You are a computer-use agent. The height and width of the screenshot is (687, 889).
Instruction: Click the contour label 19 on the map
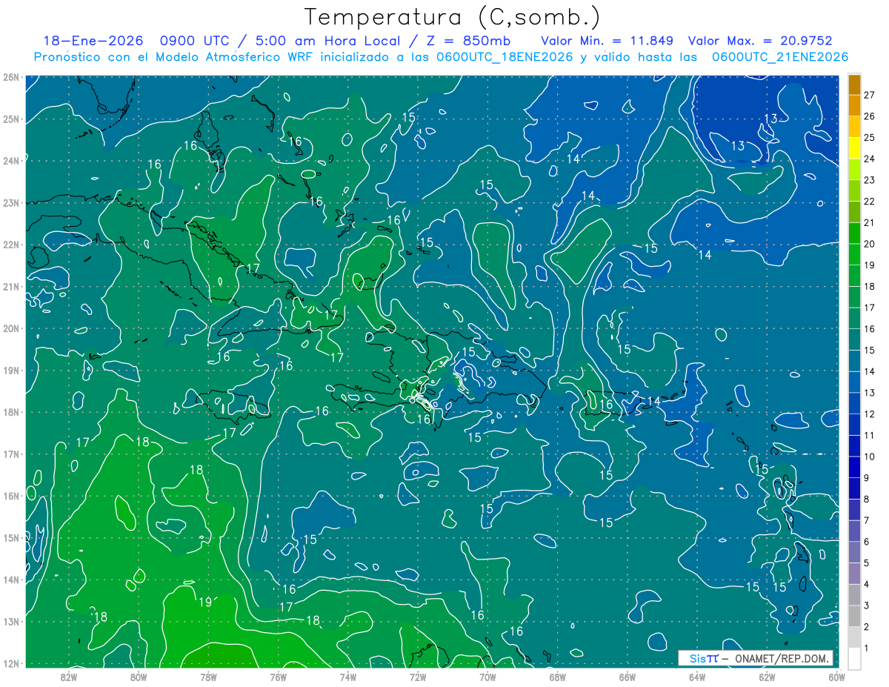205,602
